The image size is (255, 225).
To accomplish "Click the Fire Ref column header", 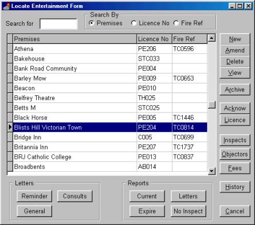I will point(190,39).
